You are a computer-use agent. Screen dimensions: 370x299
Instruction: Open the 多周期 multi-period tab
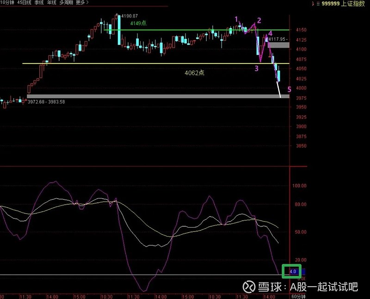point(66,3)
